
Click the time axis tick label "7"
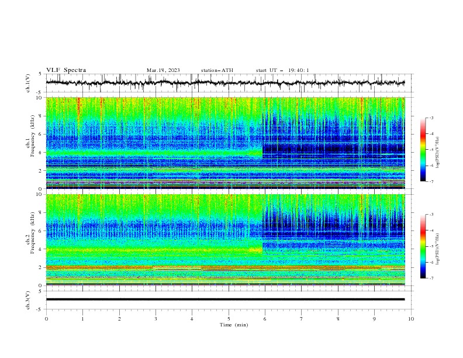coord(302,319)
